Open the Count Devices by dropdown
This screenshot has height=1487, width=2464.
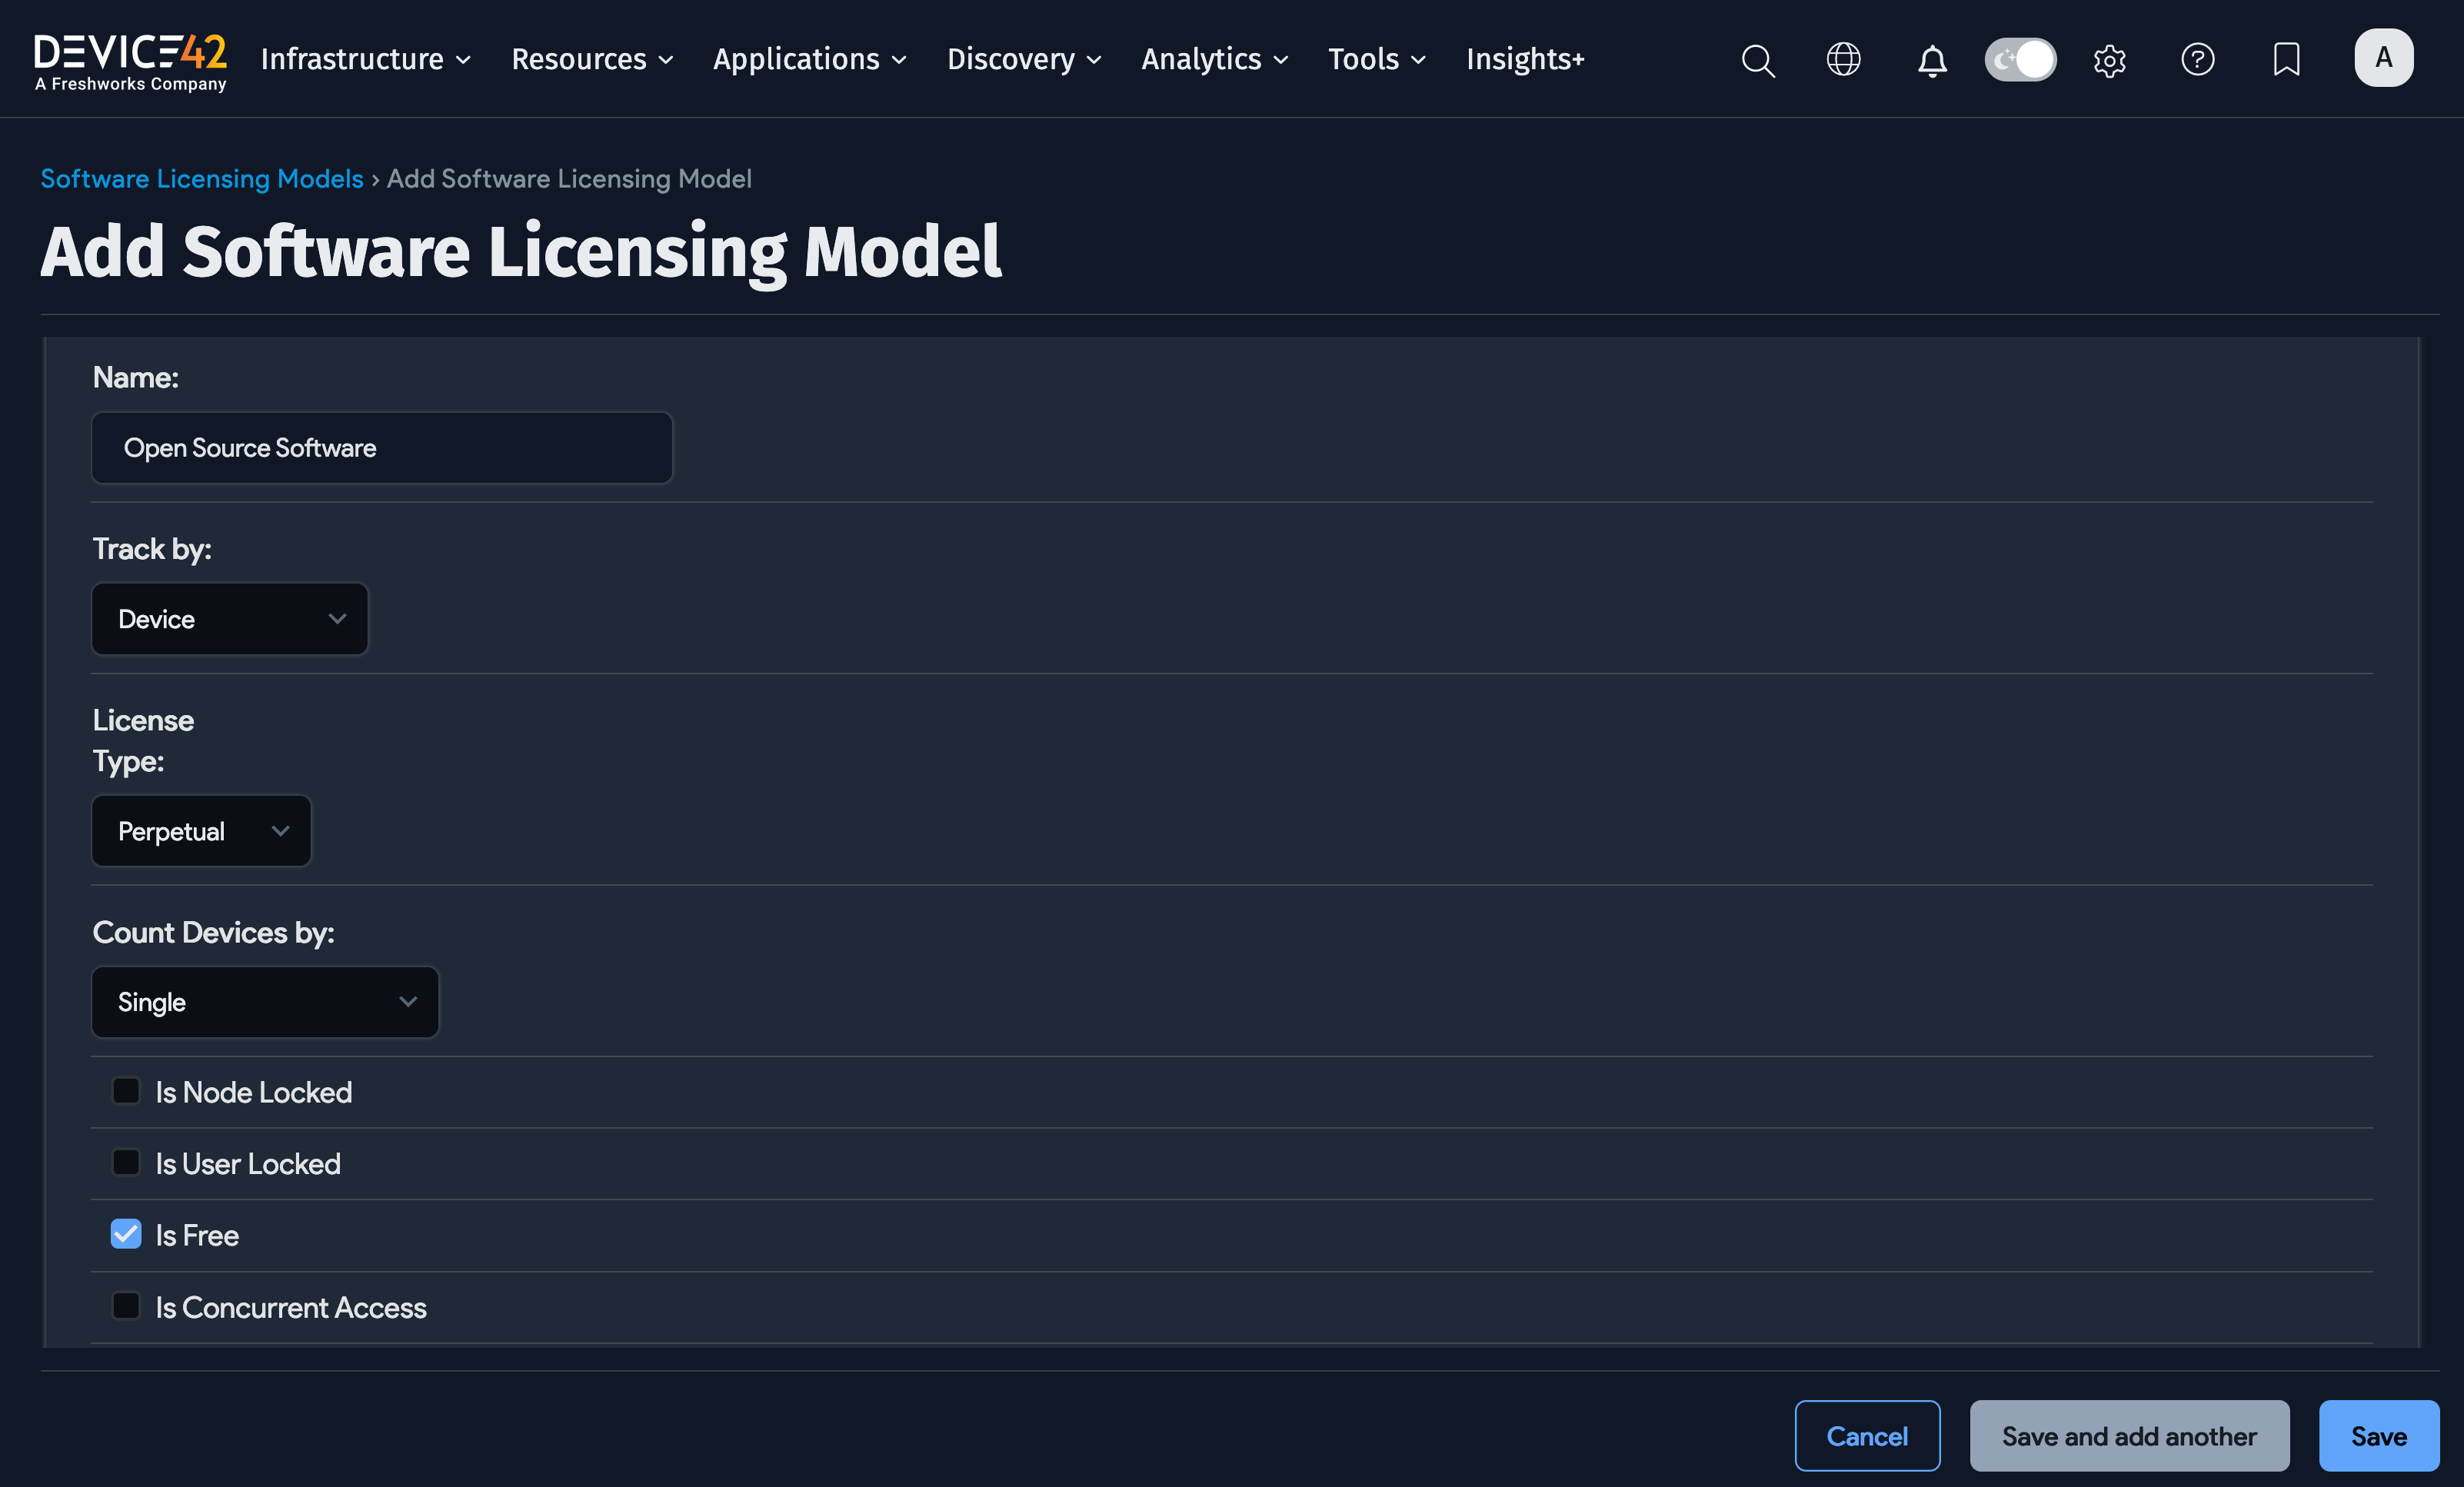264,1001
